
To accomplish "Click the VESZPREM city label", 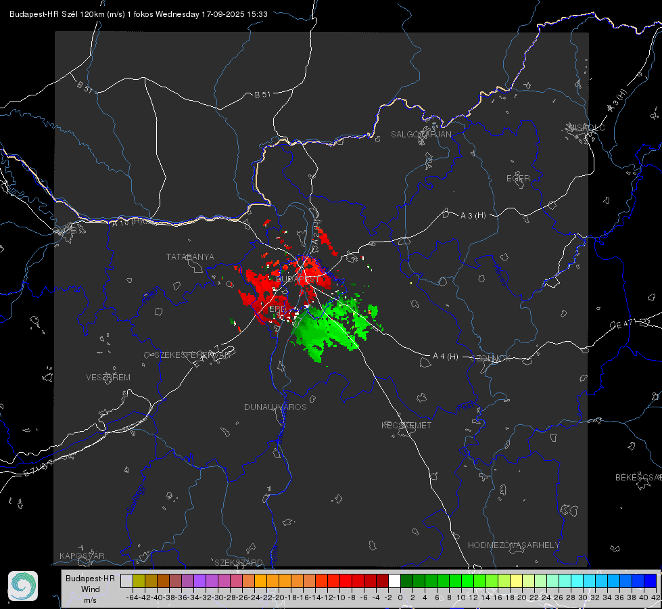I will pos(108,378).
